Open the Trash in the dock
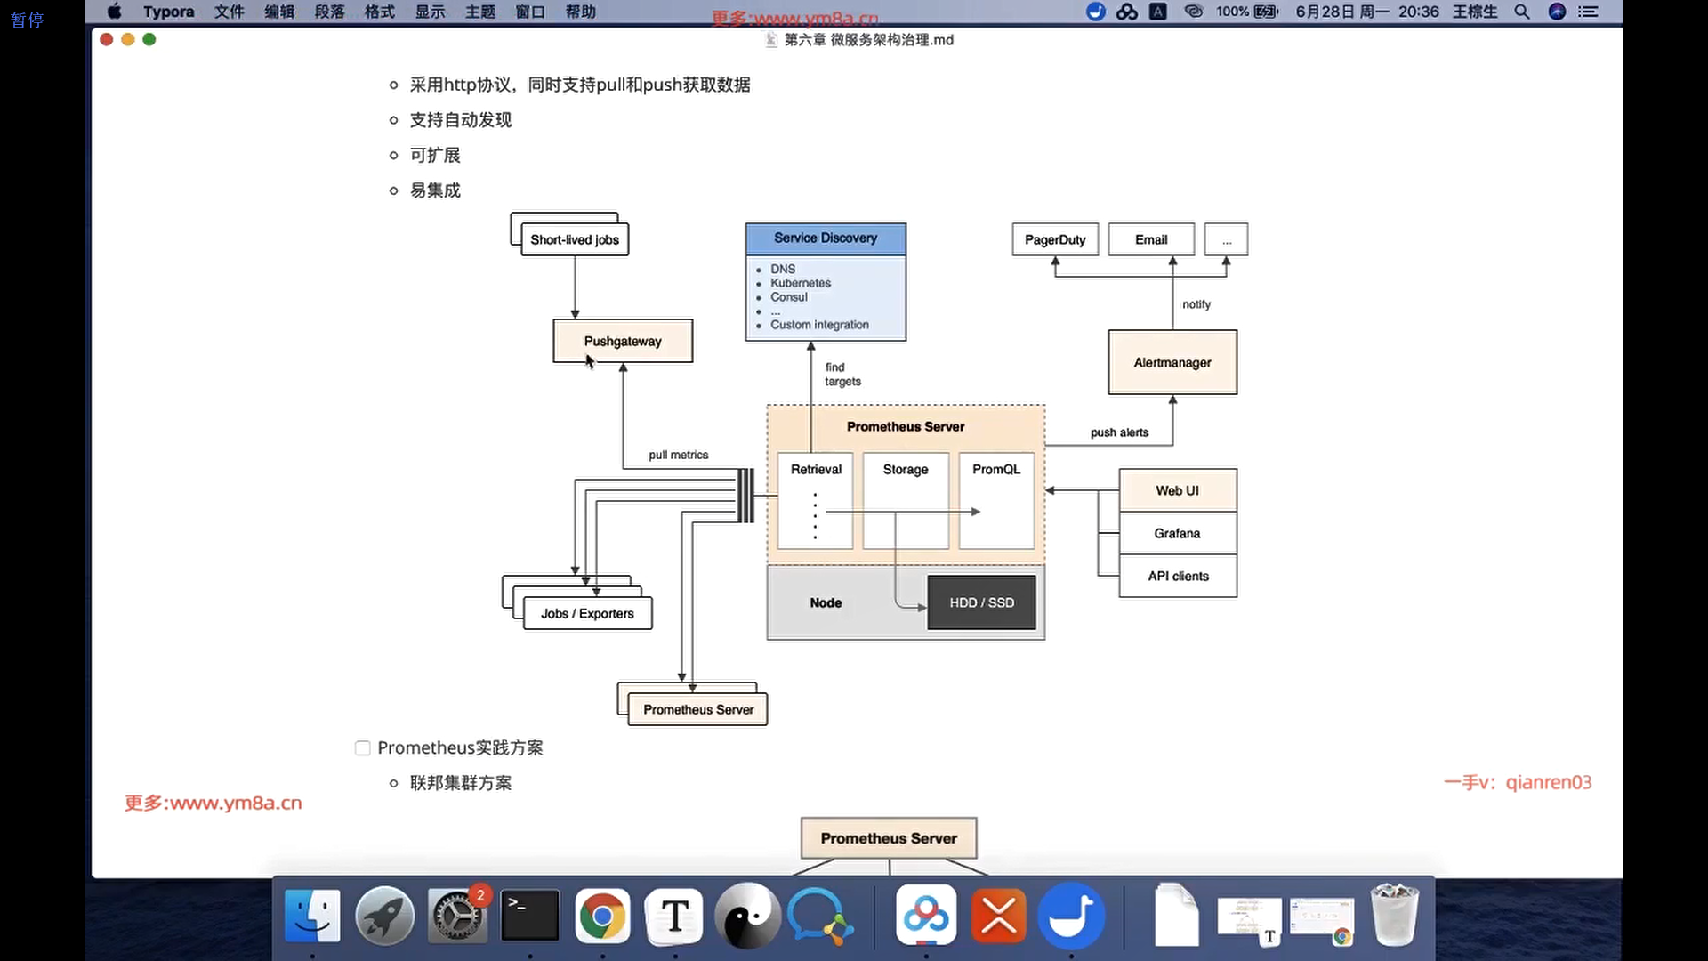Screen dimensions: 1708x961 click(x=1394, y=916)
